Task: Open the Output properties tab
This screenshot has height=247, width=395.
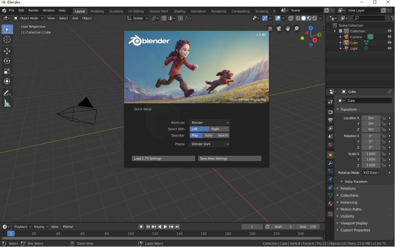Action: pyautogui.click(x=330, y=120)
